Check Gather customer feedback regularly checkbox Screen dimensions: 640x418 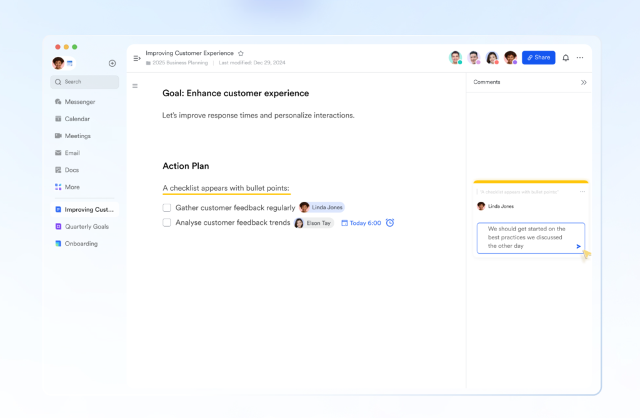167,207
